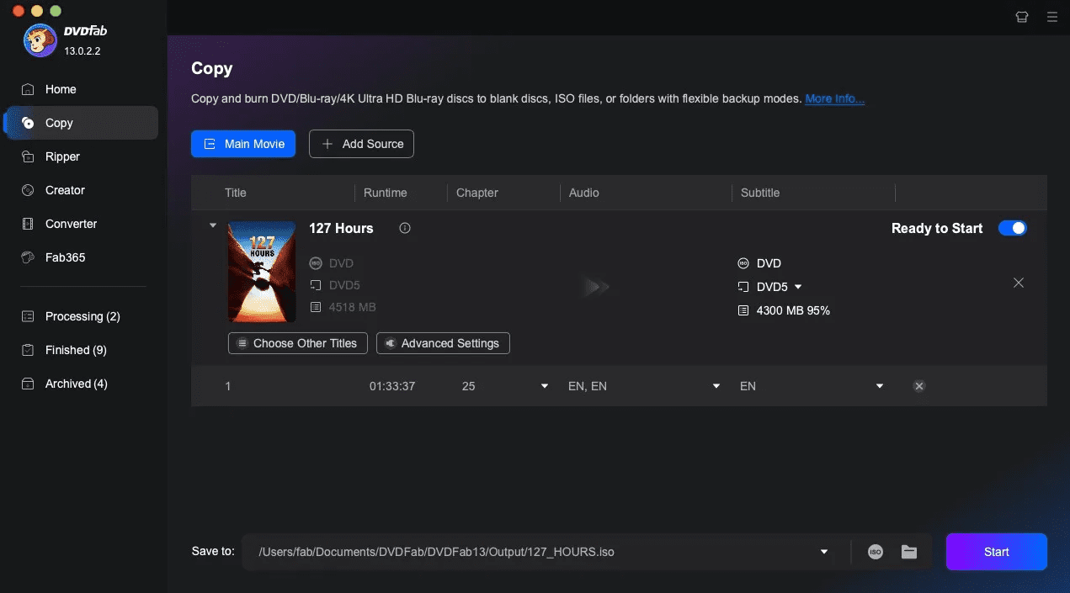Click the Choose Other Titles button

pos(298,343)
